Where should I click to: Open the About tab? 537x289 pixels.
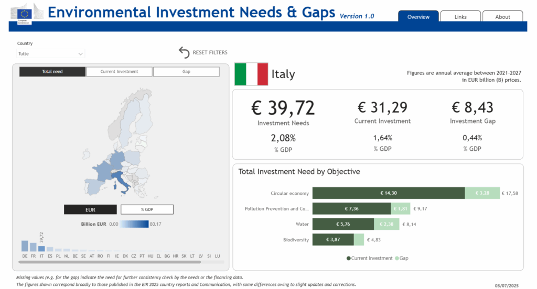pos(502,17)
